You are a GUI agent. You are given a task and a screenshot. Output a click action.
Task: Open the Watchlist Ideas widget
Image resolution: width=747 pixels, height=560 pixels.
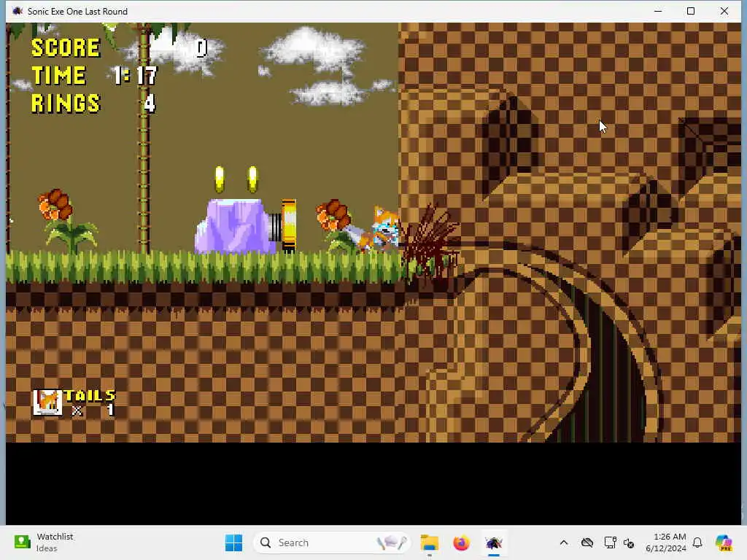[x=44, y=542]
